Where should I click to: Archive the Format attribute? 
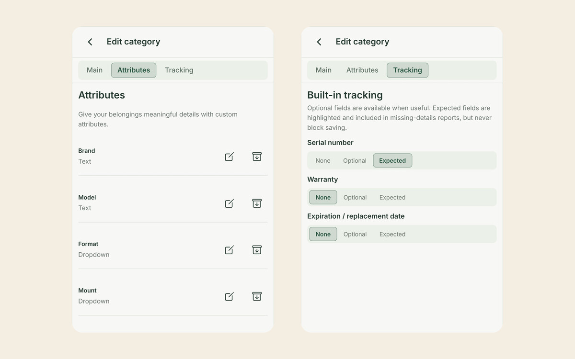[257, 250]
